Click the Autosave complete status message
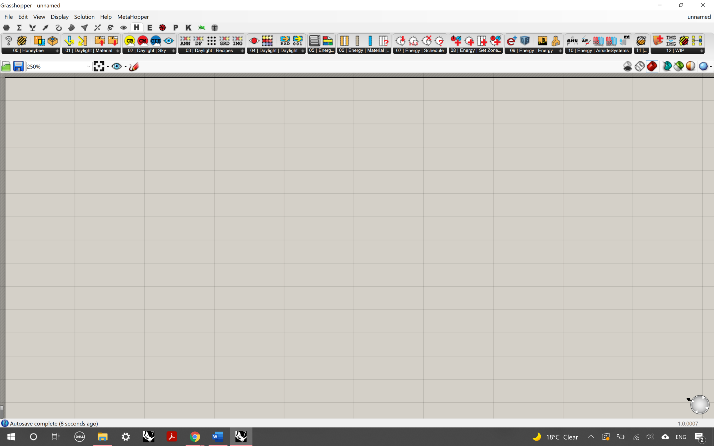Viewport: 714px width, 446px height. [54, 423]
